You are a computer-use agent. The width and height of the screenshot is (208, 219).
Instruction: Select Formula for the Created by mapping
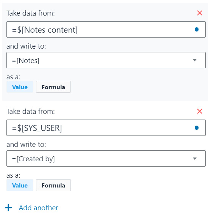coord(53,185)
